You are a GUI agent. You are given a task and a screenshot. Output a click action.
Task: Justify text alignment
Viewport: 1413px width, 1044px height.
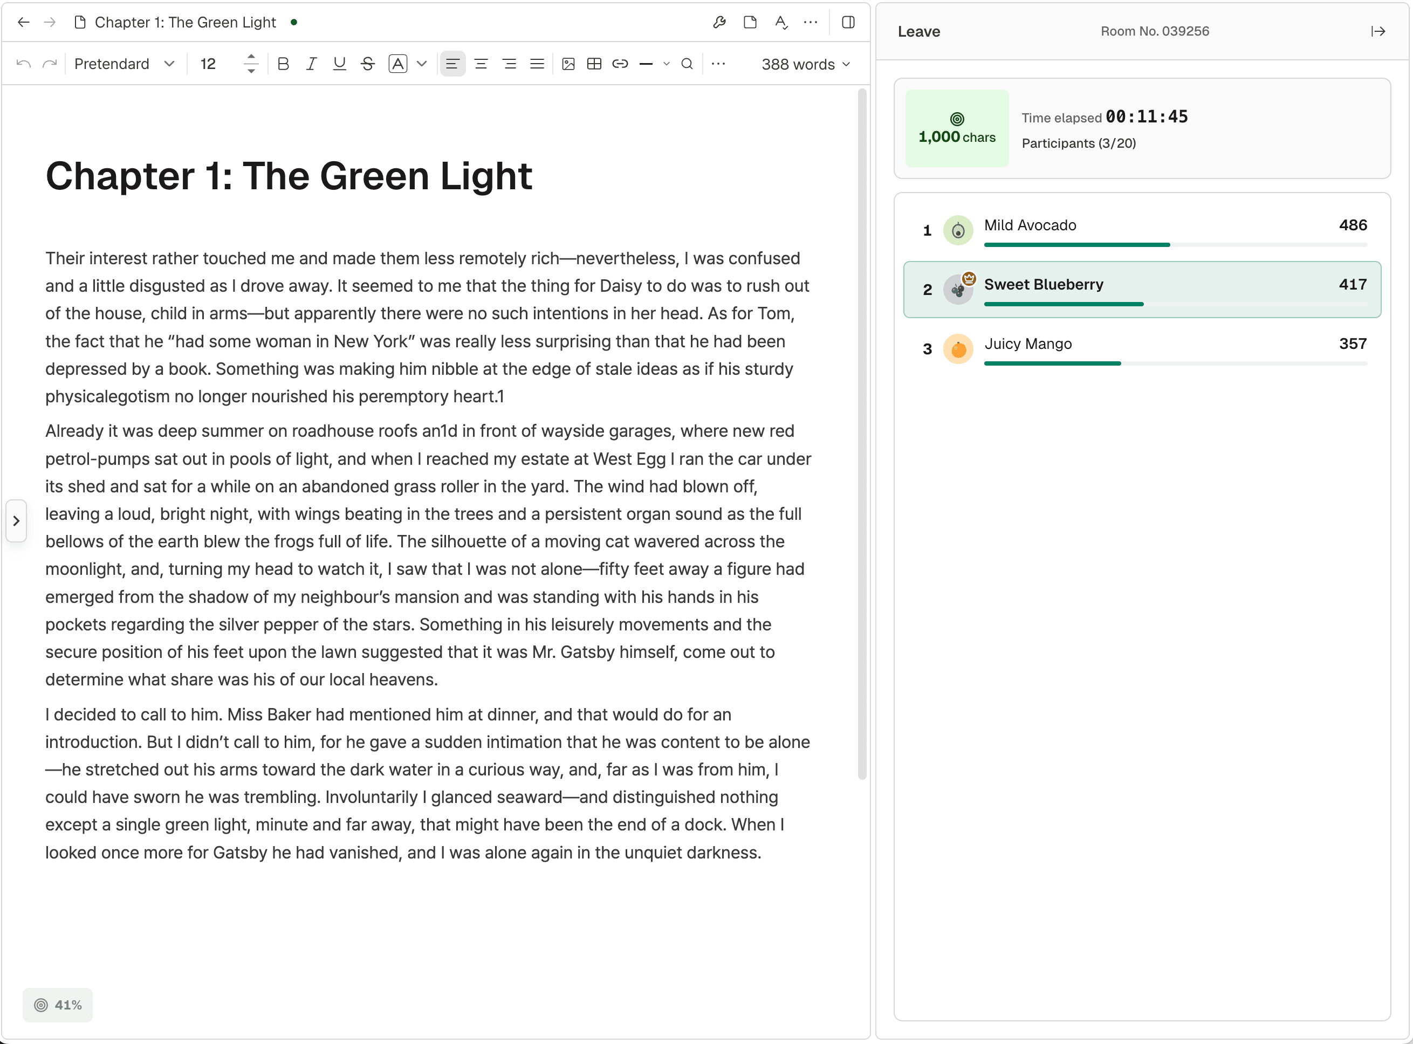(537, 64)
